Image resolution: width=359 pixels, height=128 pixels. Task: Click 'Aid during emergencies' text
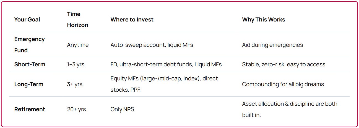(272, 45)
